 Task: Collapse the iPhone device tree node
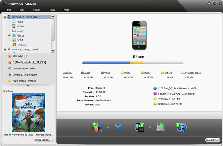[5, 17]
